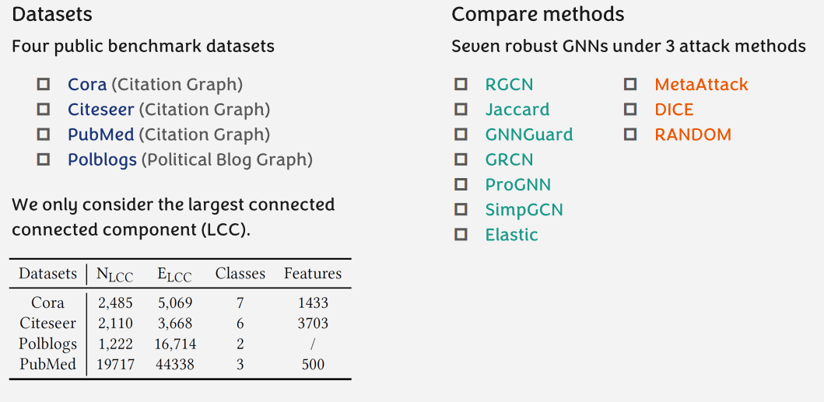Tick the SimpGCN checkbox

click(x=461, y=209)
